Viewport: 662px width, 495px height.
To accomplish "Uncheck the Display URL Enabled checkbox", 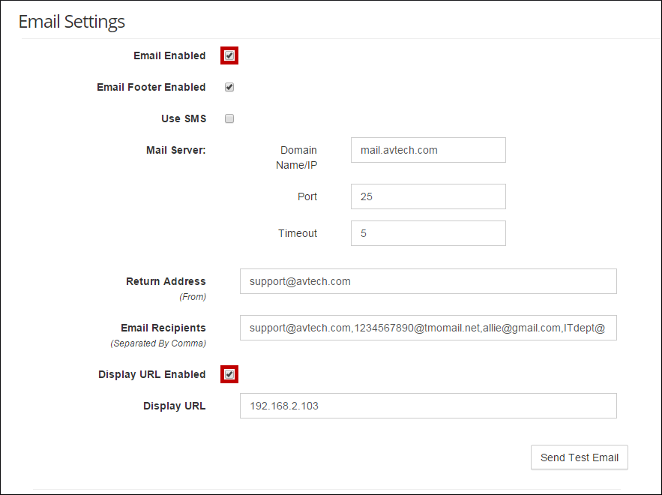I will [x=229, y=374].
